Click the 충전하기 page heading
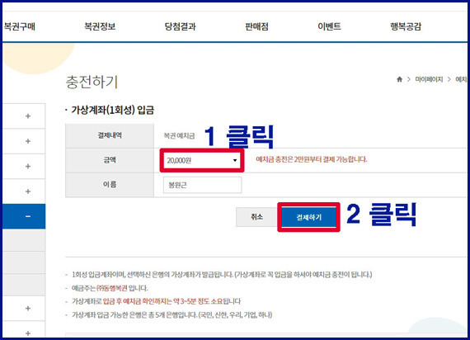This screenshot has width=470, height=340. [x=92, y=82]
